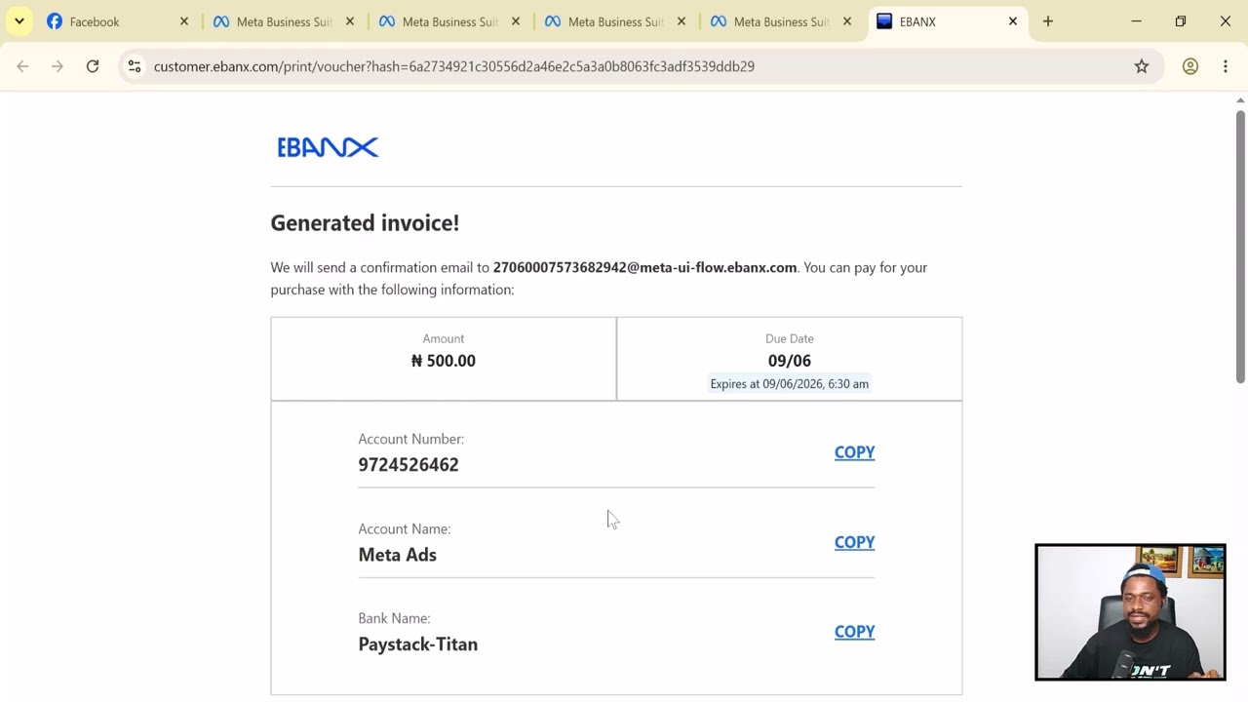View site information icon in address bar

135,66
